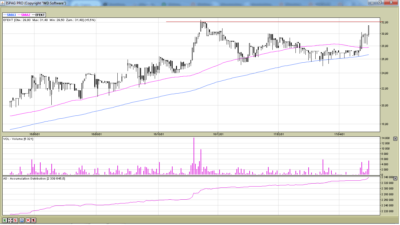Click the delete all lines icon

(28, 220)
